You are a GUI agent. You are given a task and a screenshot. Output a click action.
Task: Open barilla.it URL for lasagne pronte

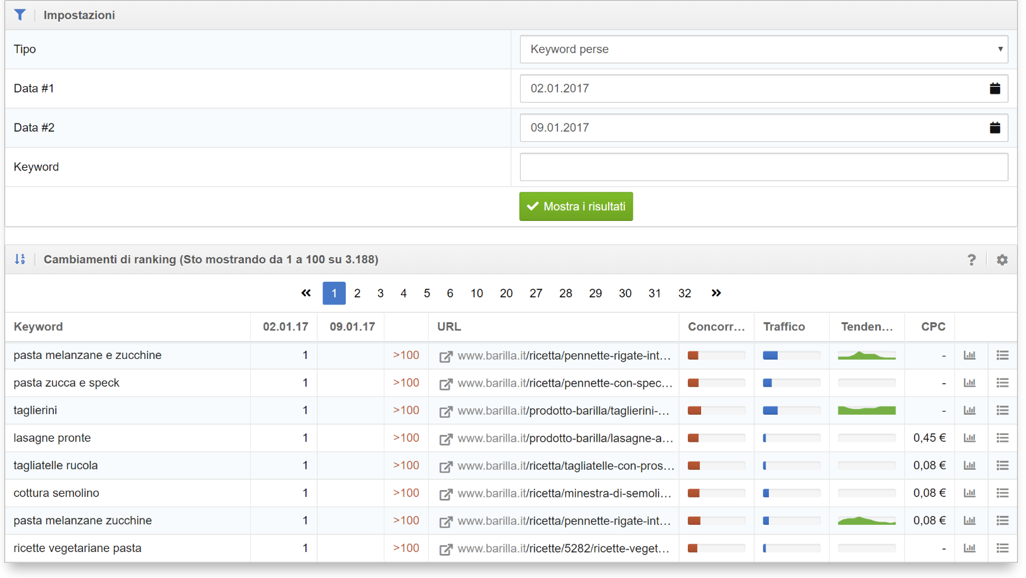(565, 438)
